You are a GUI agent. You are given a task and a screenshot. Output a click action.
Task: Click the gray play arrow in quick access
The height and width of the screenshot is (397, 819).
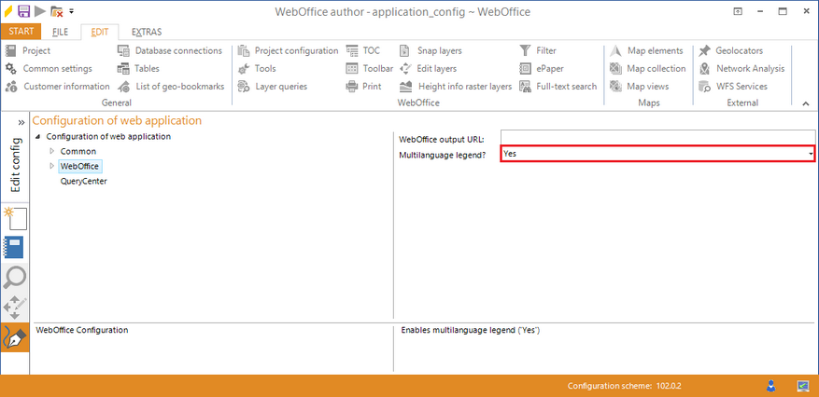pos(40,11)
